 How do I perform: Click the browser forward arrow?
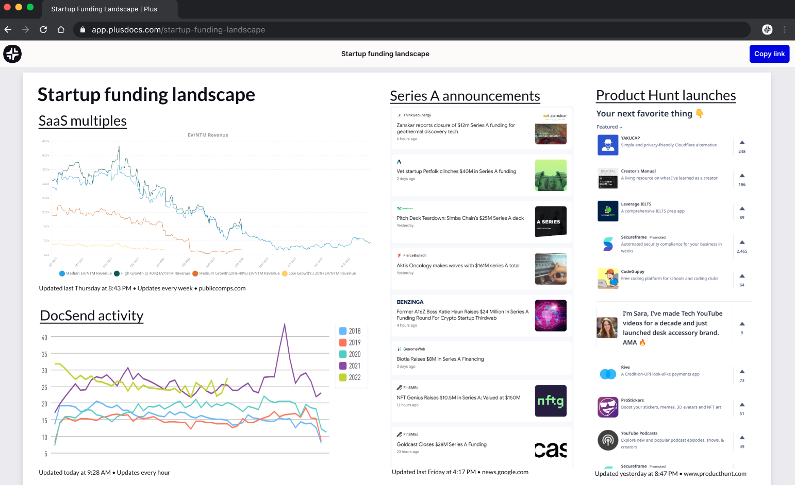[26, 30]
